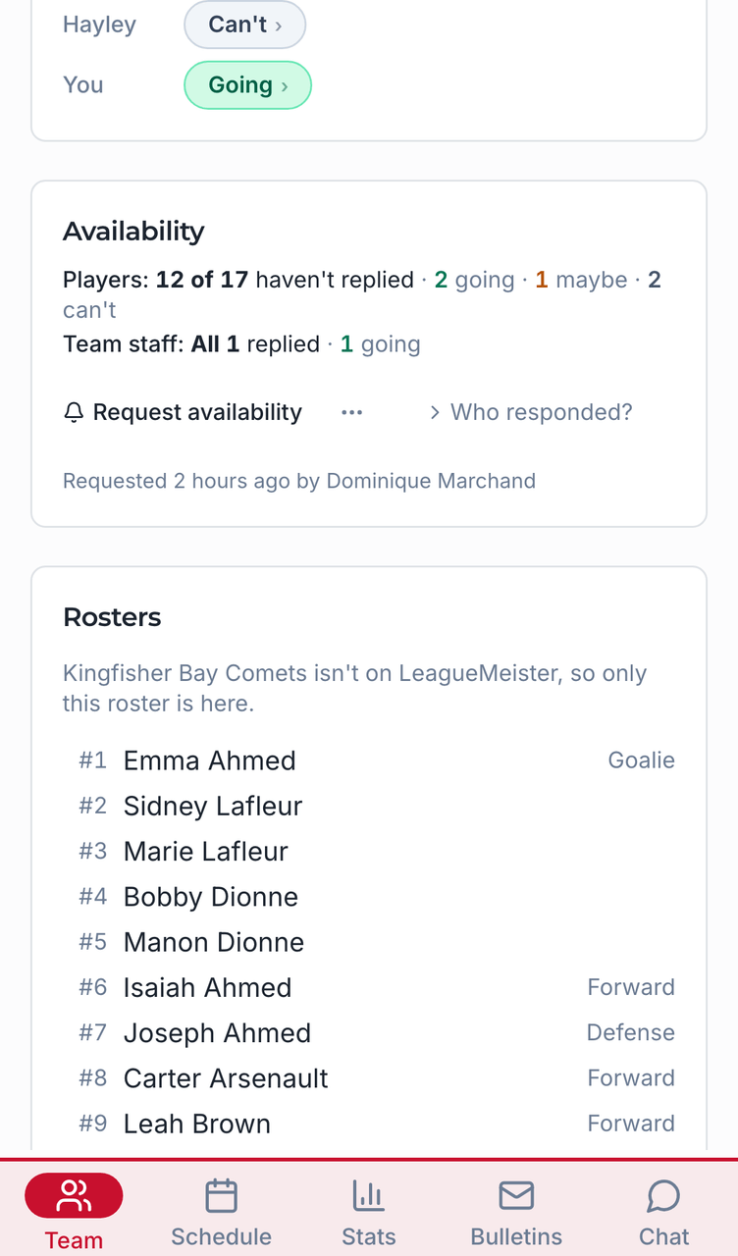The image size is (738, 1256).
Task: Change Hayley's Can't availability status
Action: (x=245, y=25)
